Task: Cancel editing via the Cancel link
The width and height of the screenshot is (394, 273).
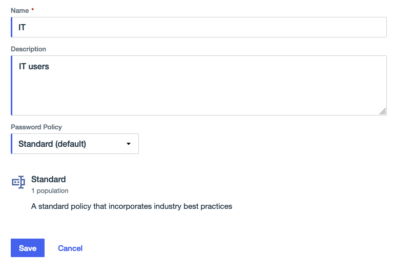Action: pyautogui.click(x=70, y=248)
